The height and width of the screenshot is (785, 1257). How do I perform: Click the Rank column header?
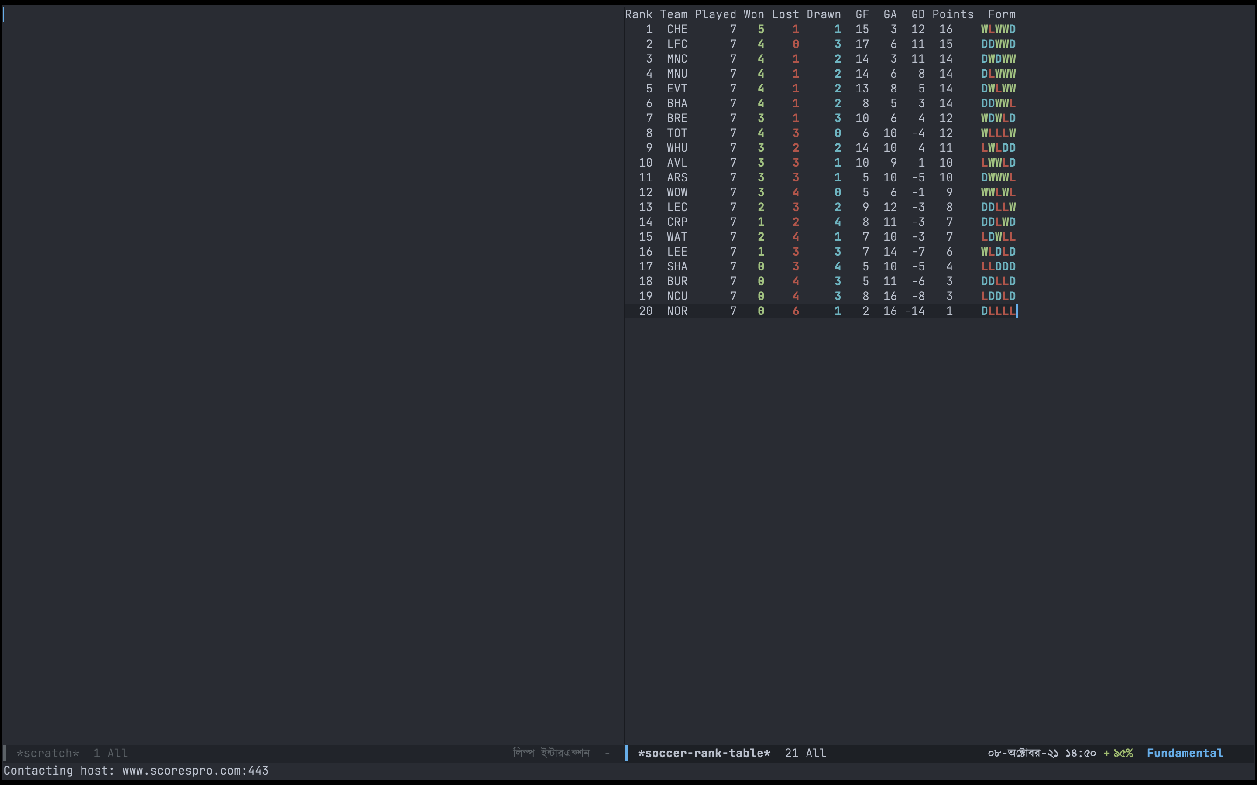point(639,14)
